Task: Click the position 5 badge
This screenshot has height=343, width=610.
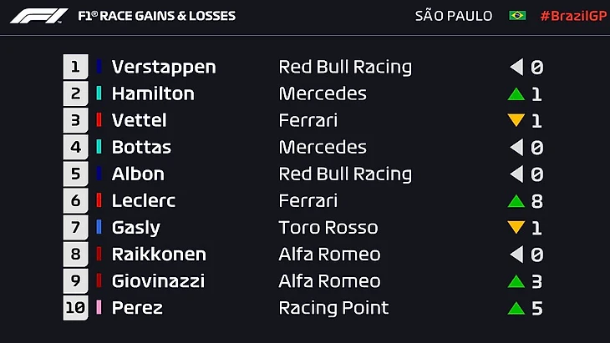Action: pyautogui.click(x=75, y=174)
